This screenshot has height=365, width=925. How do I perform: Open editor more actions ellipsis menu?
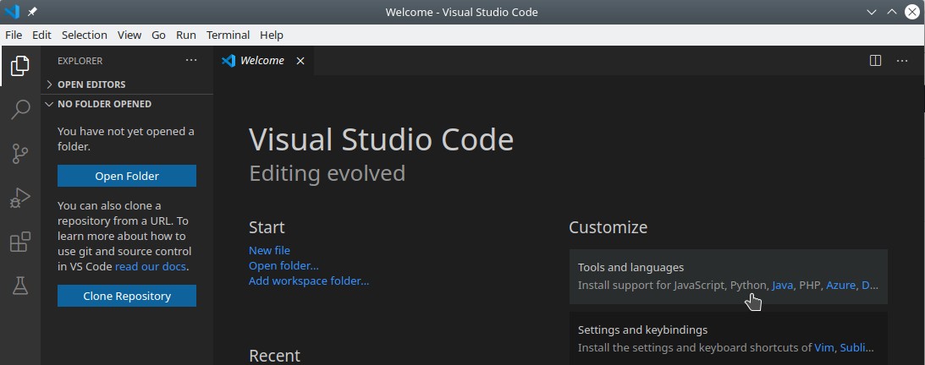(902, 61)
